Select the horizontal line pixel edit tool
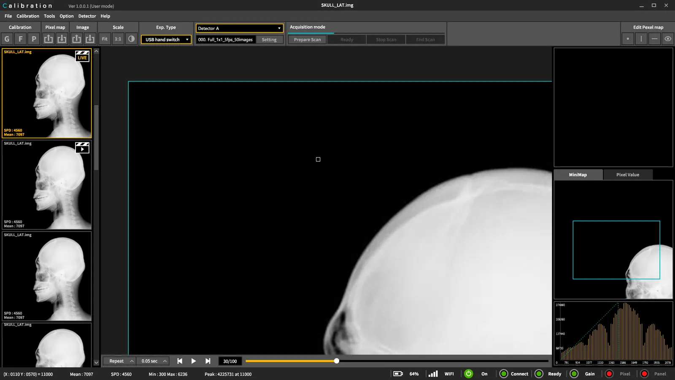The image size is (675, 380). pos(654,39)
